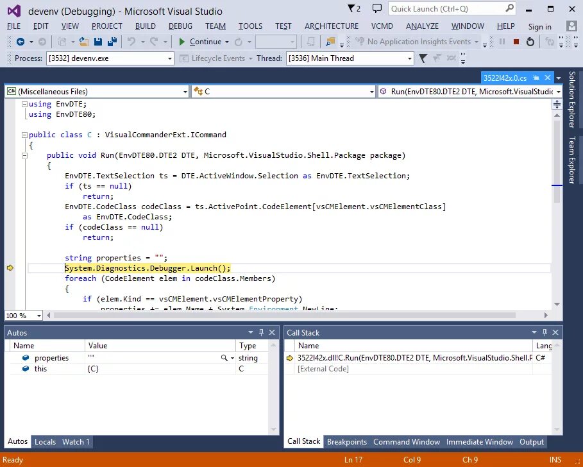Viewport: 583px width, 467px height.
Task: Click the Lifecycle Events button
Action: [212, 58]
